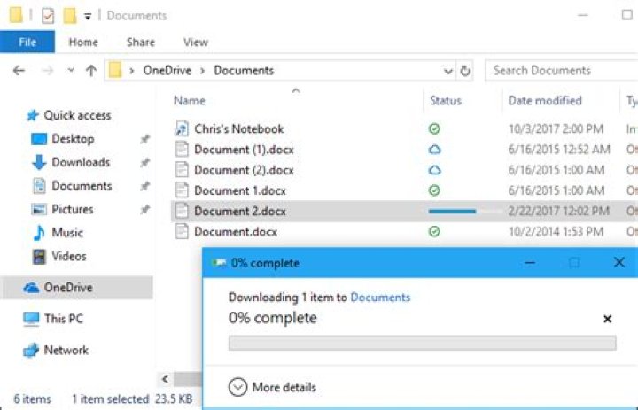Go back with the back arrow
638x410 pixels.
[19, 71]
